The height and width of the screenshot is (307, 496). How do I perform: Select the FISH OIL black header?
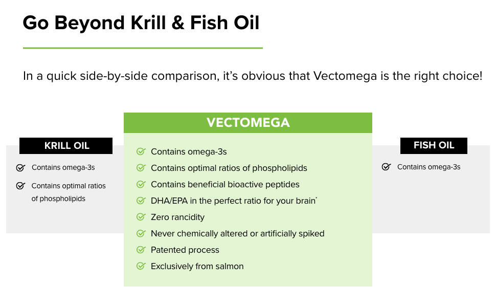point(434,146)
